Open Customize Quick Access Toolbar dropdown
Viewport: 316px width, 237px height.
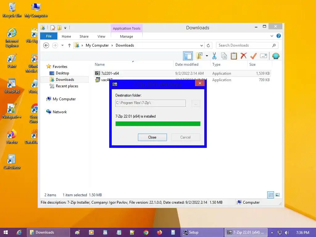[x=65, y=28]
